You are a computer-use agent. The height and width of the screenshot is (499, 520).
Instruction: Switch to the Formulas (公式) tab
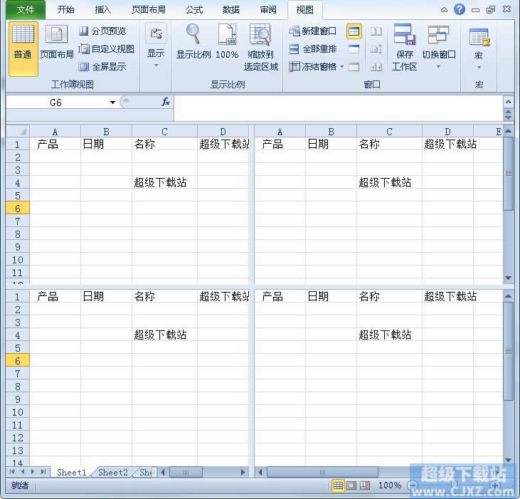194,10
